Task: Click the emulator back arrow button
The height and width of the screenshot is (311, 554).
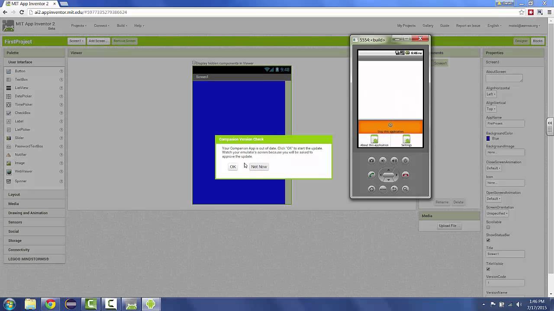Action: (x=394, y=189)
